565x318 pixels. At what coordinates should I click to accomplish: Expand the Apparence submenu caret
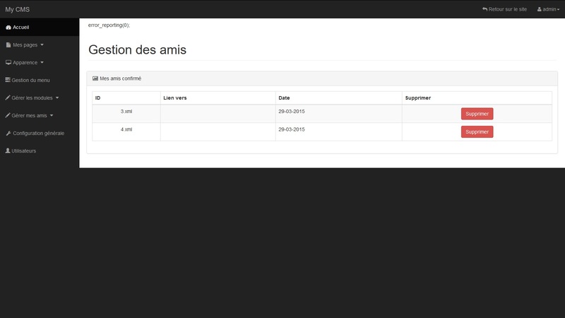(x=42, y=62)
